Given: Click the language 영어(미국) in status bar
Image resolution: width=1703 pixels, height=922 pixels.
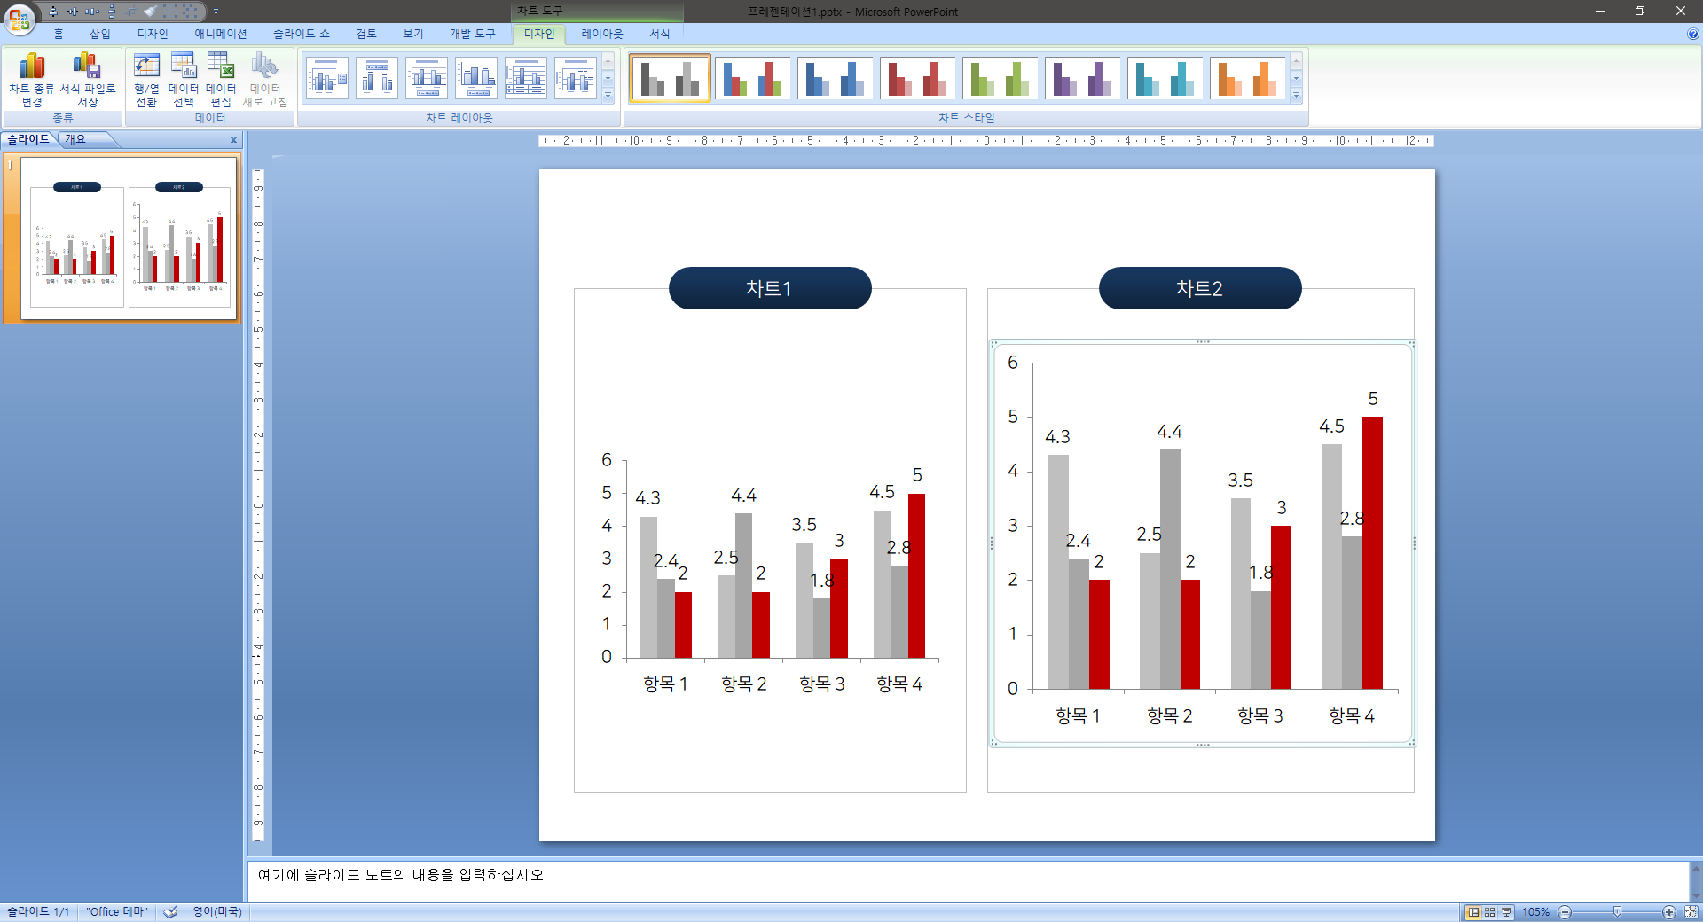Looking at the screenshot, I should [x=217, y=911].
